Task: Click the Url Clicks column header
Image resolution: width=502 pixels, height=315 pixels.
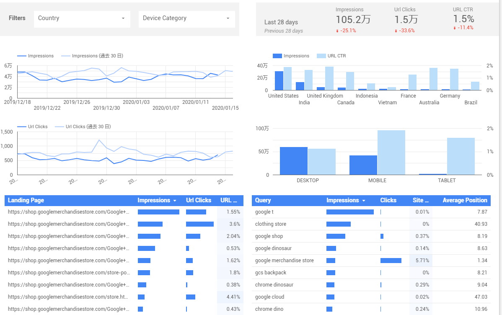Action: pyautogui.click(x=199, y=200)
